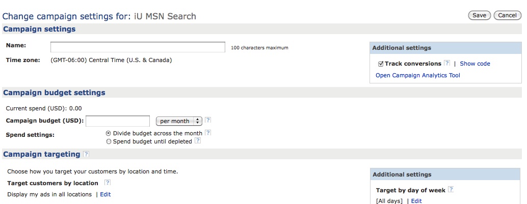Select Spend budget until depleted option
Viewport: 527px width, 204px height.
(x=108, y=141)
